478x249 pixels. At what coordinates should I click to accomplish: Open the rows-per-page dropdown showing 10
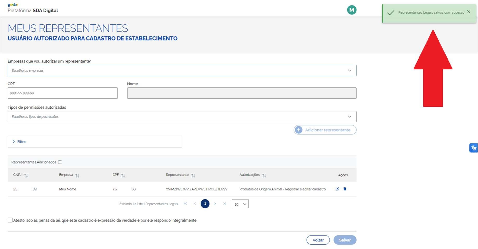click(240, 204)
